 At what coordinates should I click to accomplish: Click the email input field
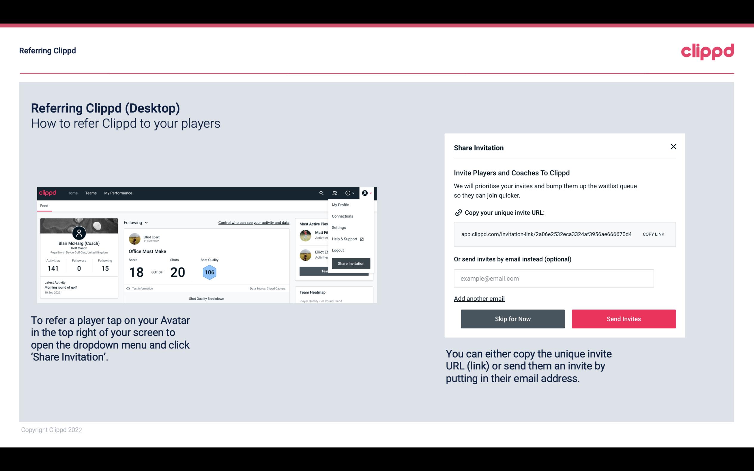[x=554, y=278]
